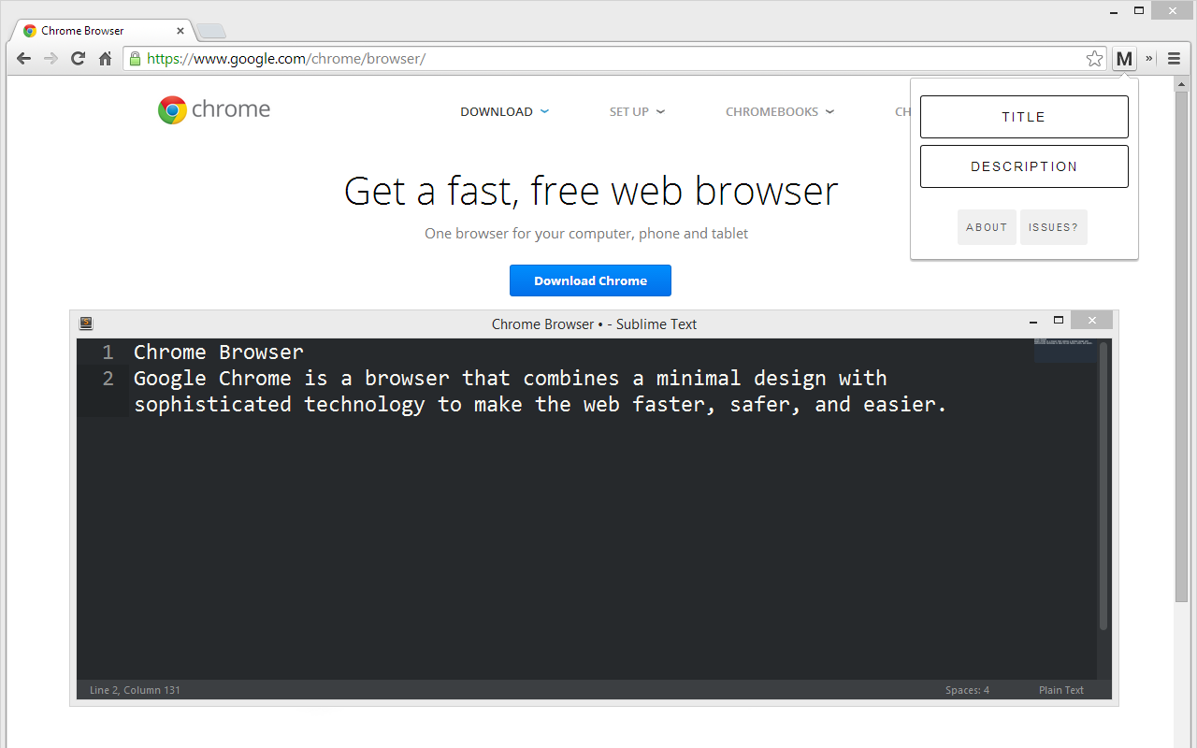
Task: Open a new tab
Action: tap(211, 31)
